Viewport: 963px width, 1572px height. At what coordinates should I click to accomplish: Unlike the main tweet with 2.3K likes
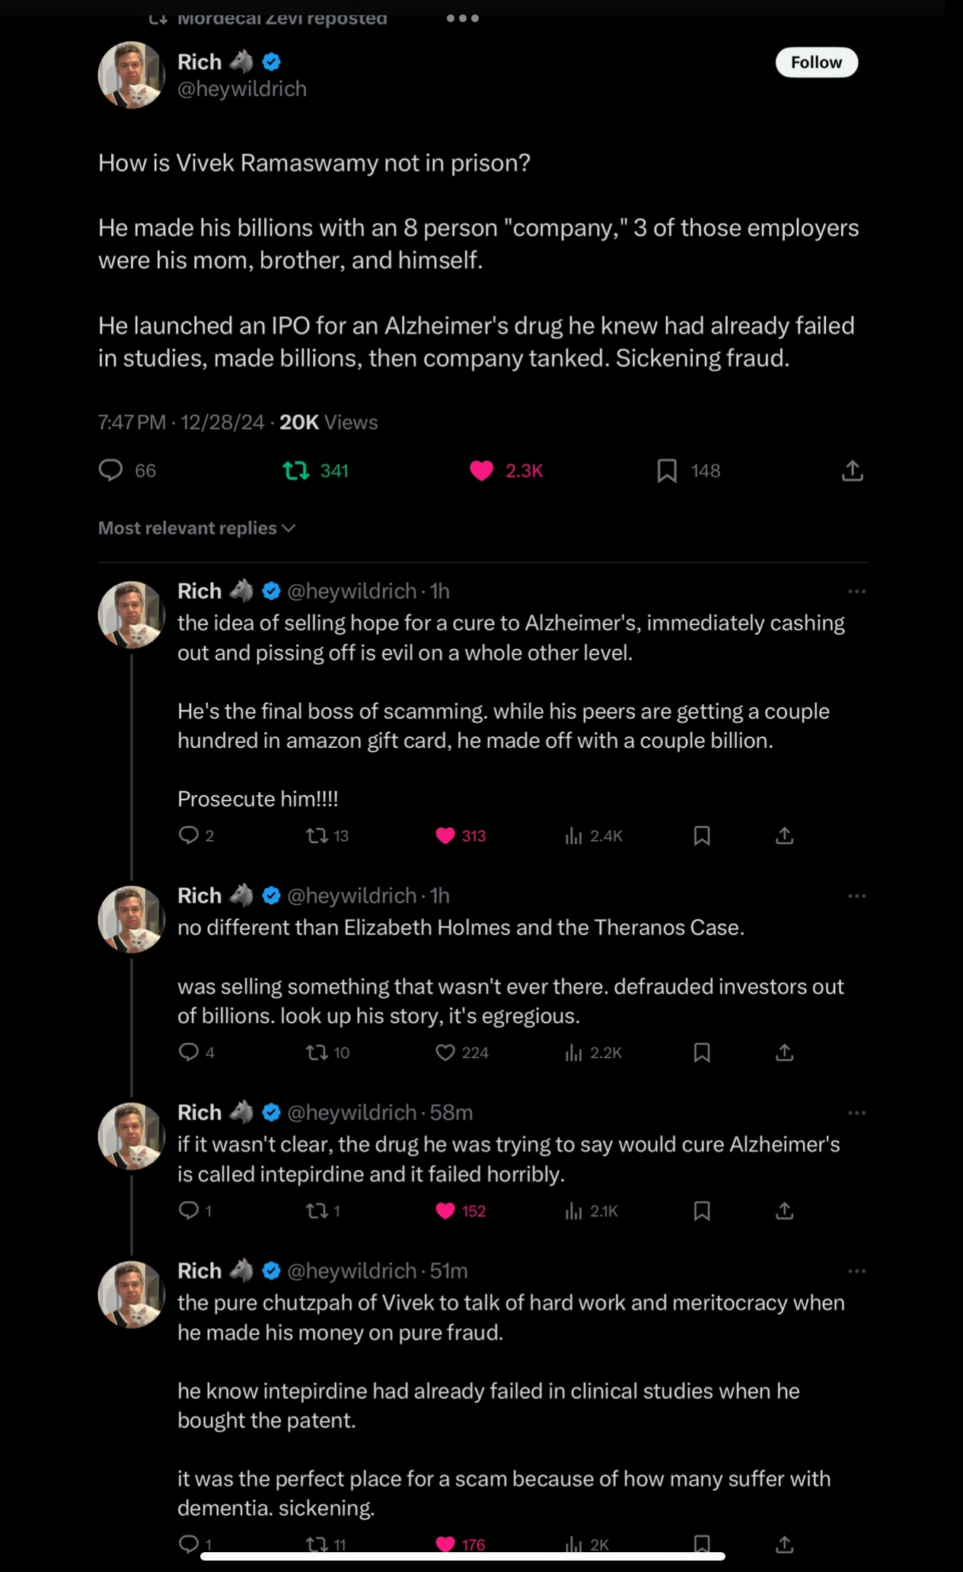(481, 471)
